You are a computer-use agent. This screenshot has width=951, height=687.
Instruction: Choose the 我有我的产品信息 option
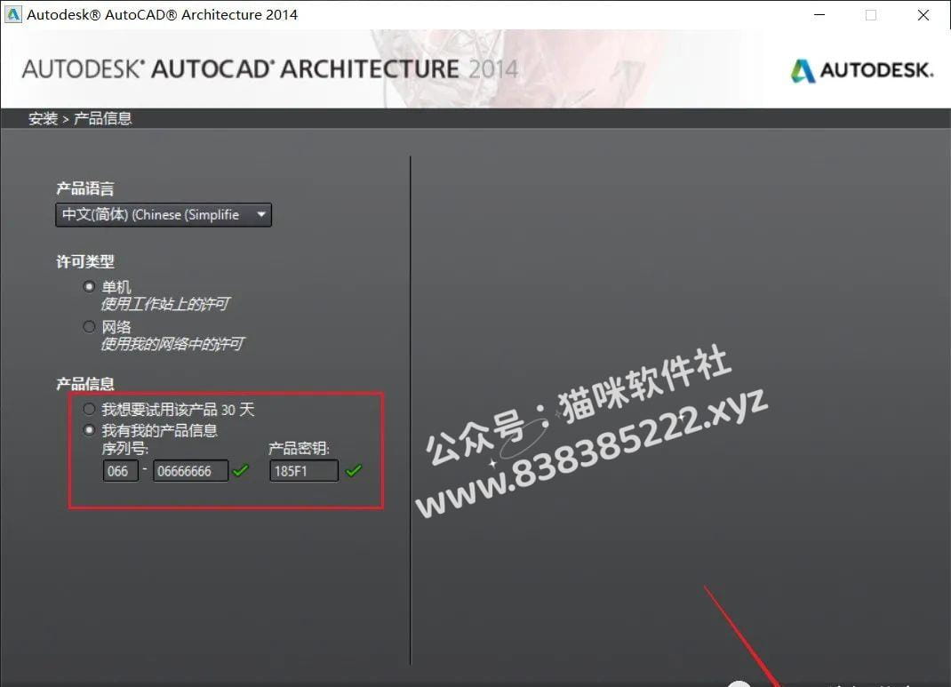(89, 430)
